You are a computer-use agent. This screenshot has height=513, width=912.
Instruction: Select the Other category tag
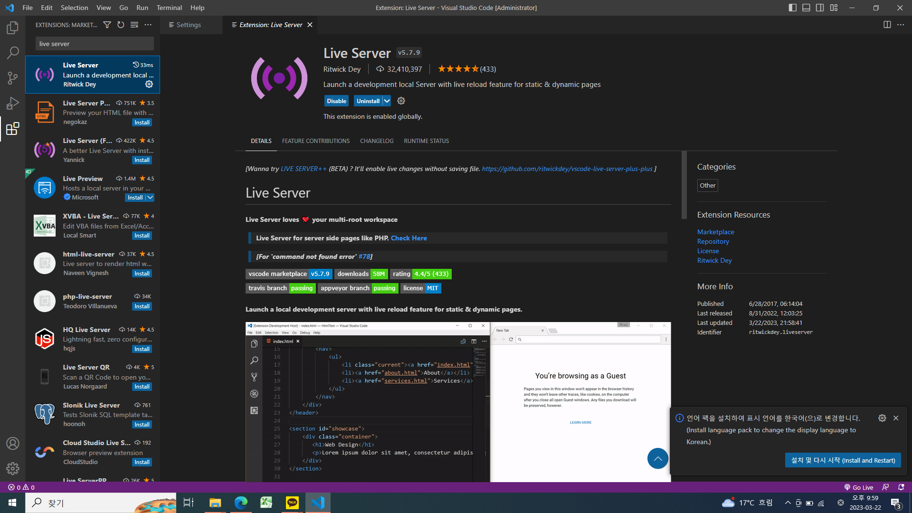tap(708, 186)
